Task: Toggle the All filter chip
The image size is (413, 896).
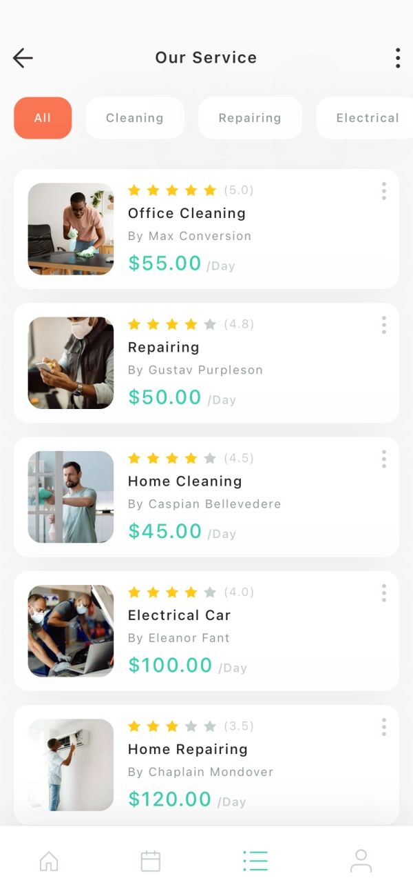Action: click(43, 118)
